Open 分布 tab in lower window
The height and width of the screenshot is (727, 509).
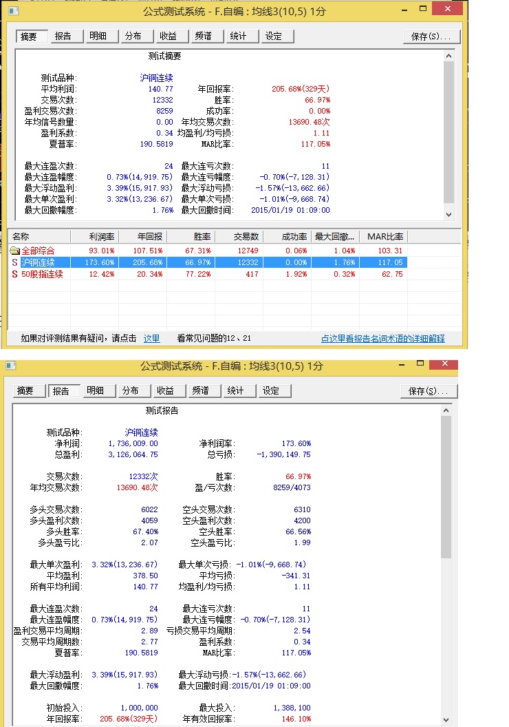(134, 391)
